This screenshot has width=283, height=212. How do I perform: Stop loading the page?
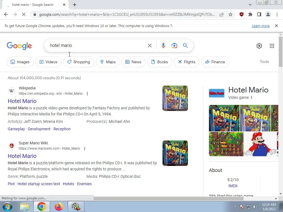24,14
